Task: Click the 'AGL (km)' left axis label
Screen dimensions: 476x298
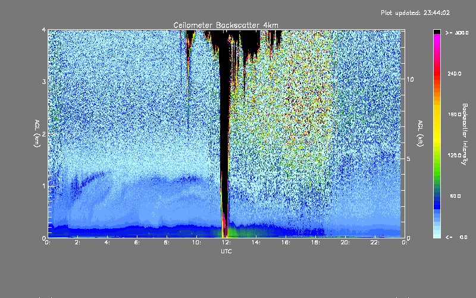Action: click(37, 134)
